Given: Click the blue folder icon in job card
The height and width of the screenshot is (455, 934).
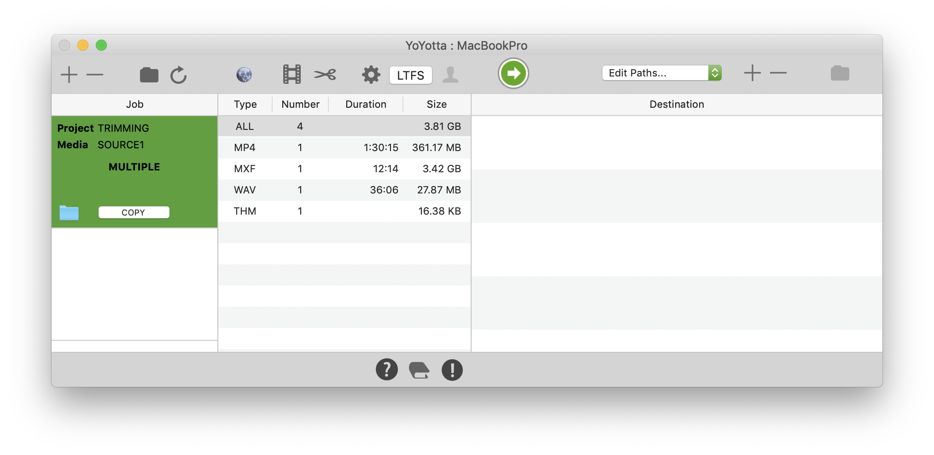Looking at the screenshot, I should 69,213.
